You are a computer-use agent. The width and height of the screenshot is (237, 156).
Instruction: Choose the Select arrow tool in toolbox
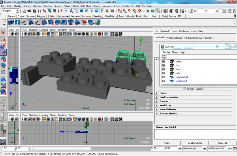click(3, 32)
